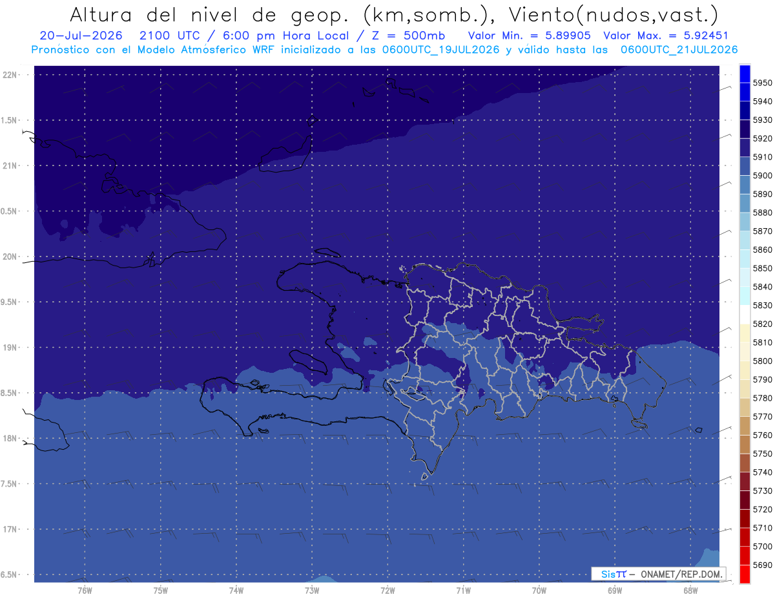Click the '5780' color bar value
The width and height of the screenshot is (775, 599).
(762, 398)
